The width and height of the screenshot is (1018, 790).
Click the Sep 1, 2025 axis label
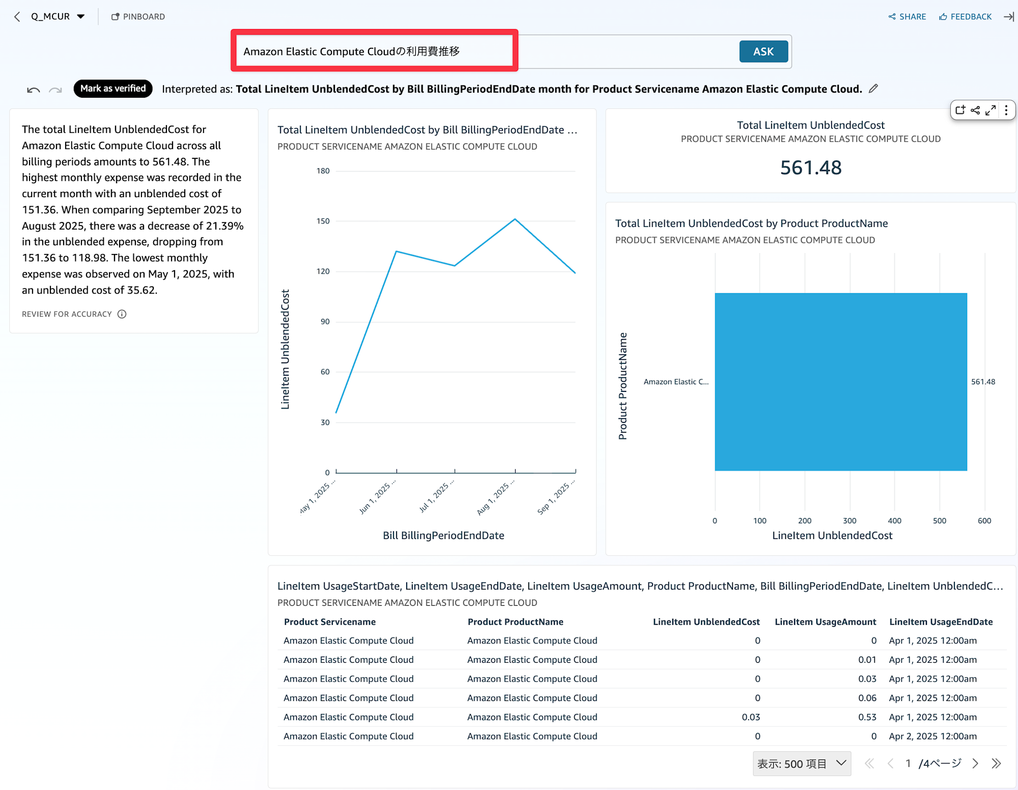(556, 497)
